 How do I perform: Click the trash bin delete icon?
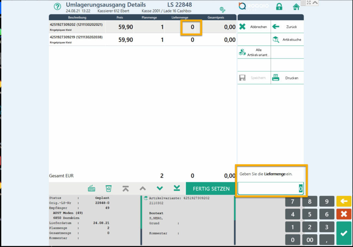108,188
